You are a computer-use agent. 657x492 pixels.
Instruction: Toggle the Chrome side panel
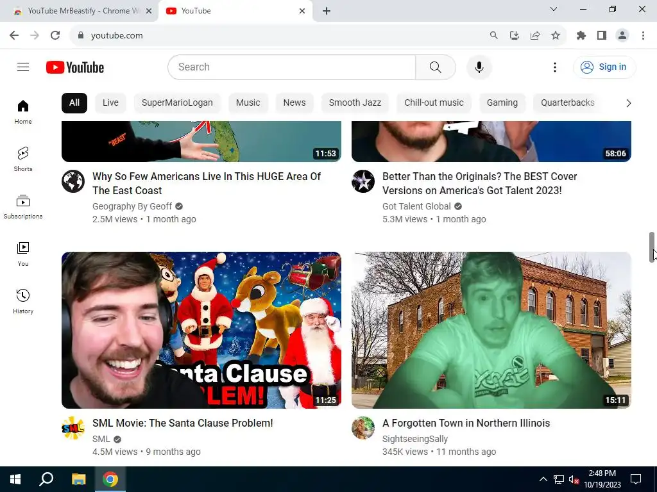pos(602,35)
